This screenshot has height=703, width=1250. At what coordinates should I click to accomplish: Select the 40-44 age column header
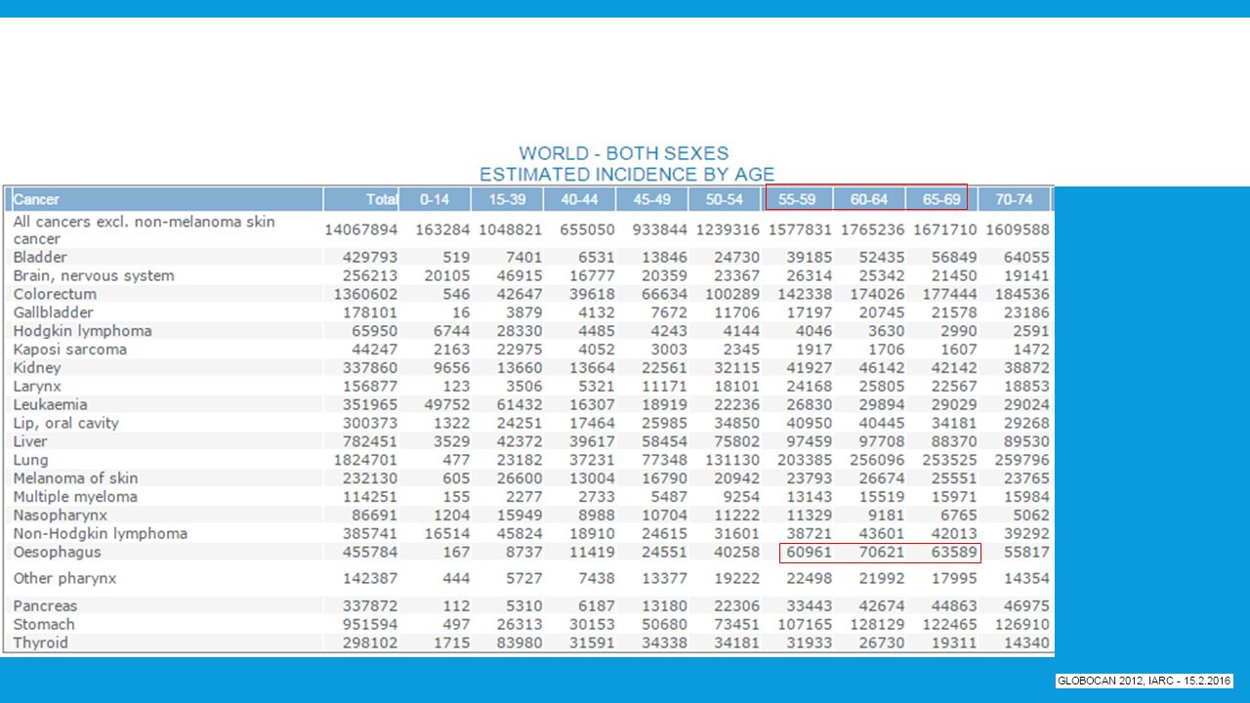click(x=579, y=199)
